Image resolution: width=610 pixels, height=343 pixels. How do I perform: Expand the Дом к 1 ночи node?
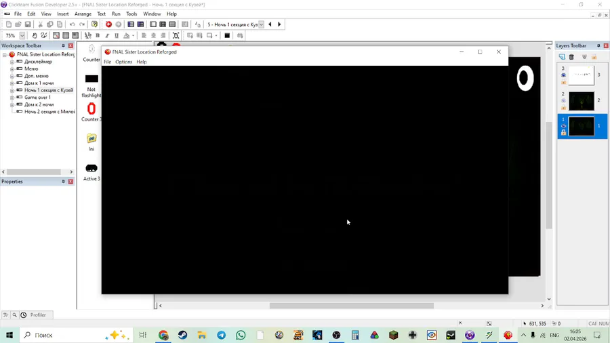12,83
